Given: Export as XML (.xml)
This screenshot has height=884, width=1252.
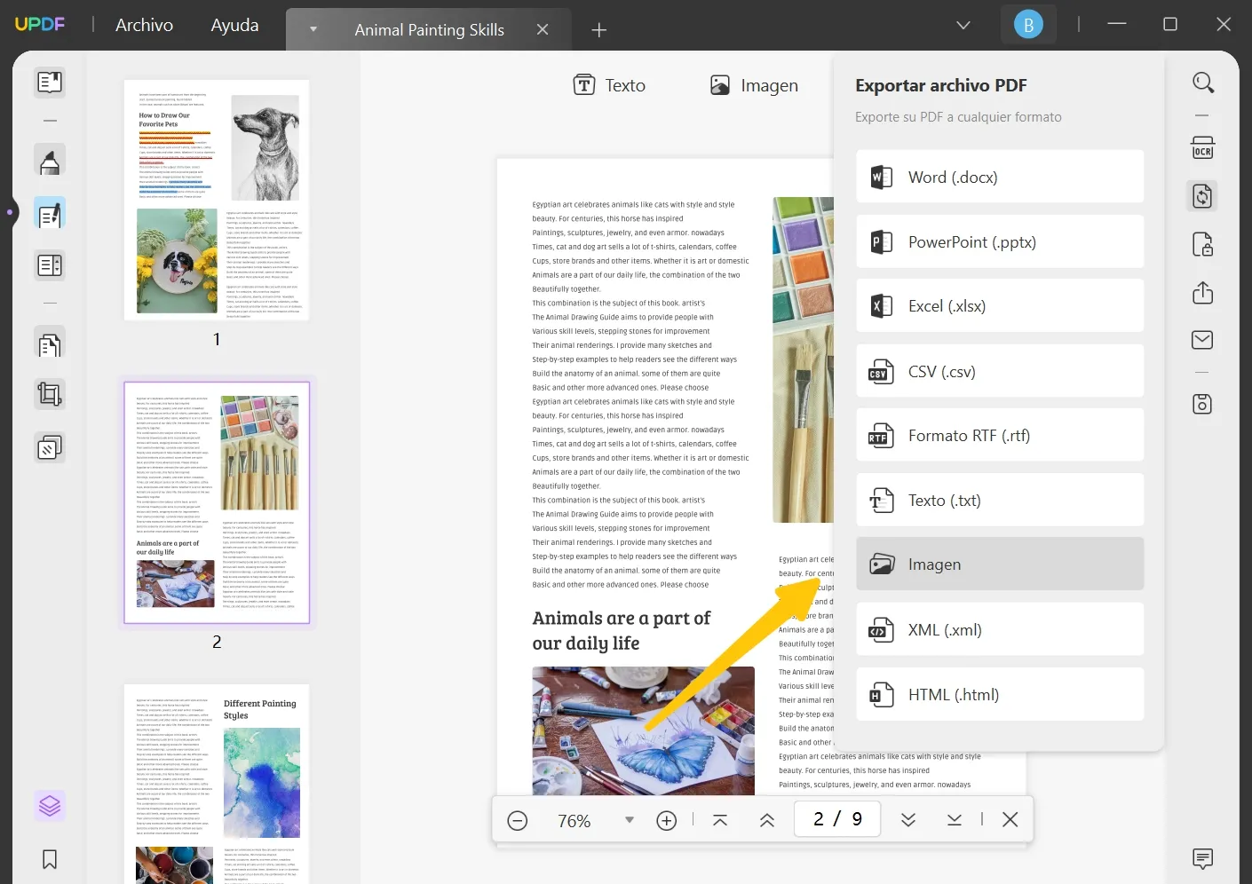Looking at the screenshot, I should [x=1000, y=629].
